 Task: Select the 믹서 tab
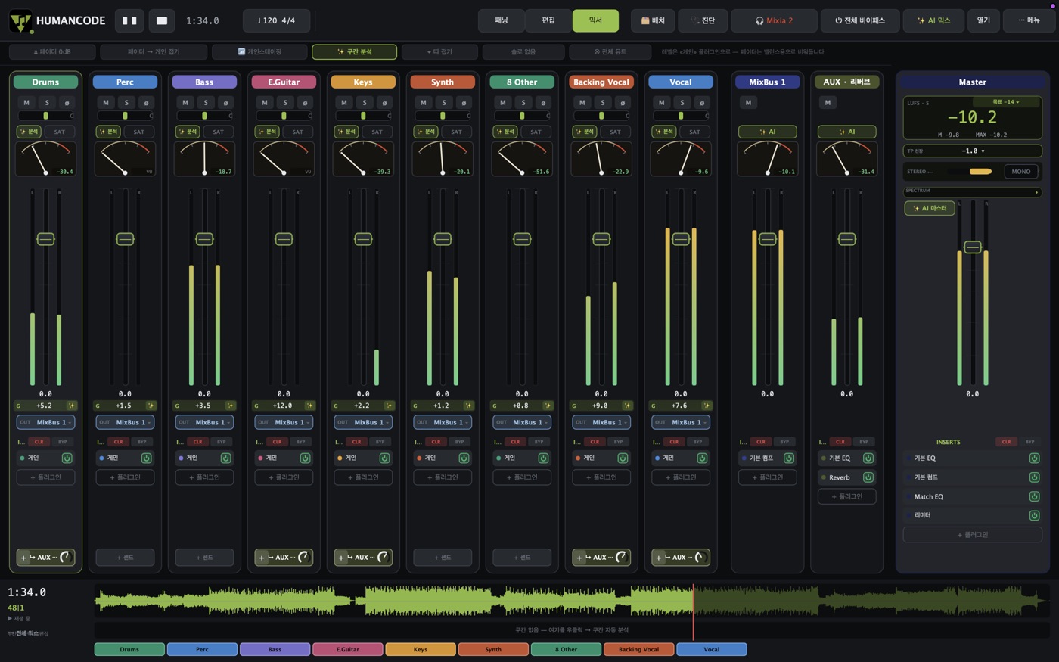point(595,20)
